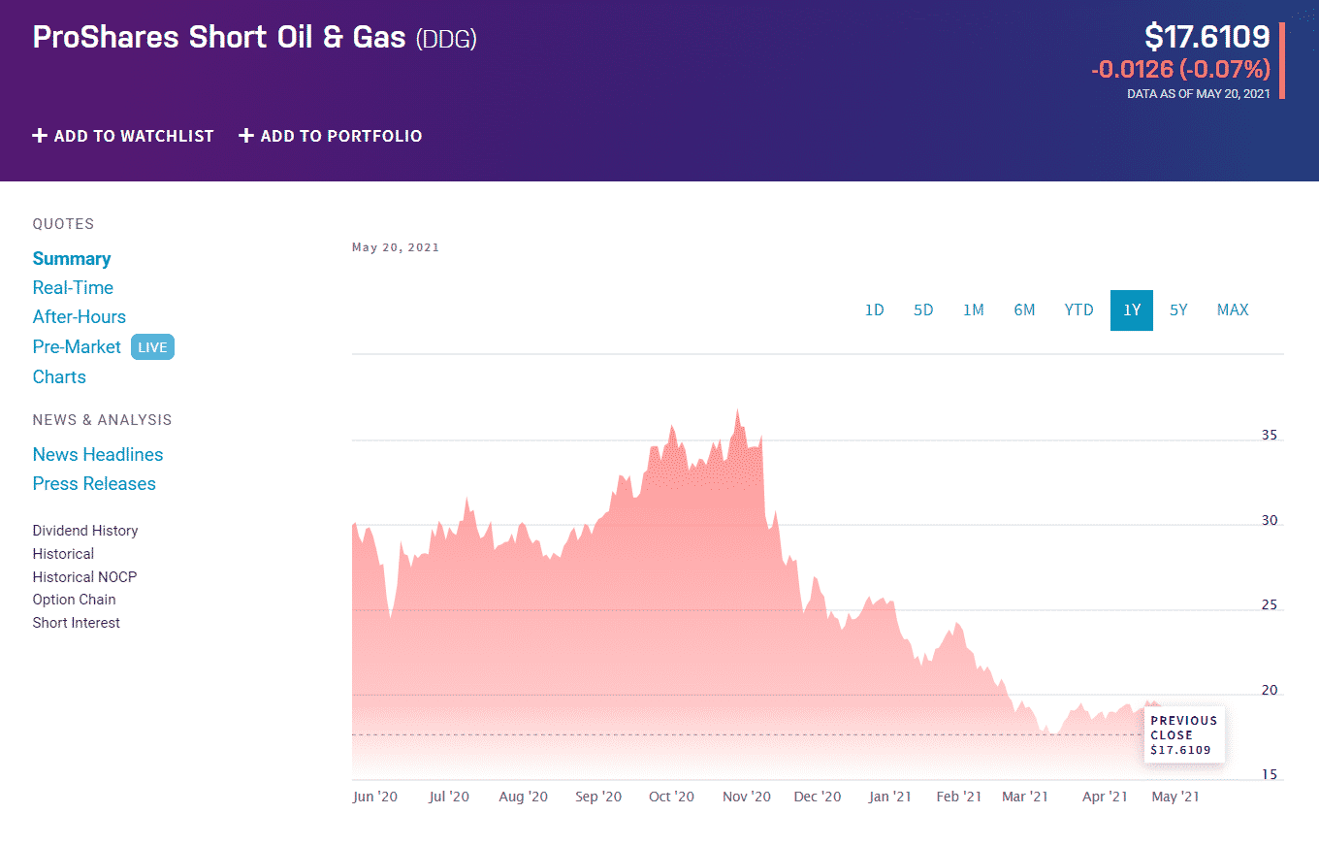Click the 25 price axis label
This screenshot has height=846, width=1319.
click(1269, 605)
